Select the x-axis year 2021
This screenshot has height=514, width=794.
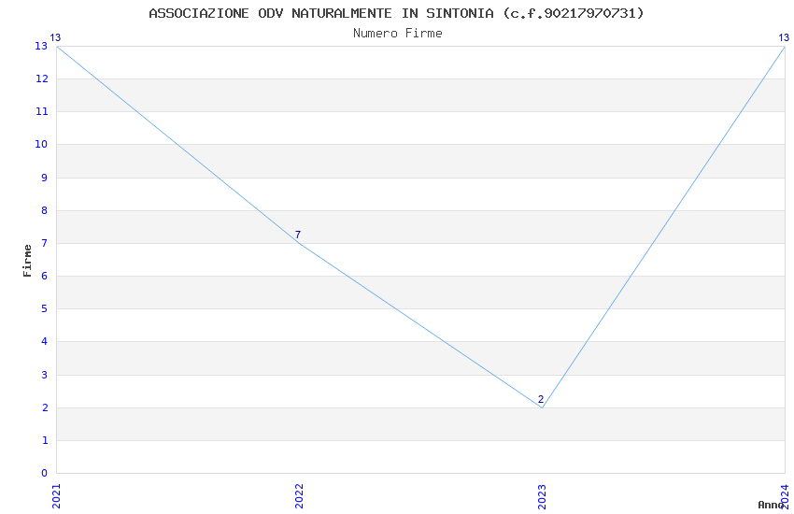pyautogui.click(x=56, y=496)
